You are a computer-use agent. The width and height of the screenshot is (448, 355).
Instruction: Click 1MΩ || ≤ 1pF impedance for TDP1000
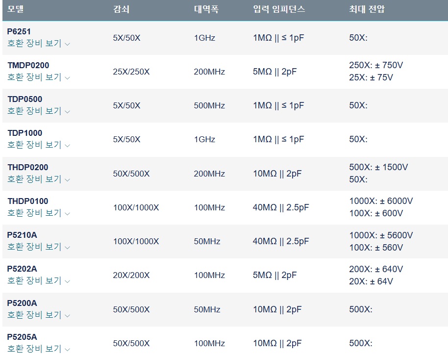click(278, 139)
